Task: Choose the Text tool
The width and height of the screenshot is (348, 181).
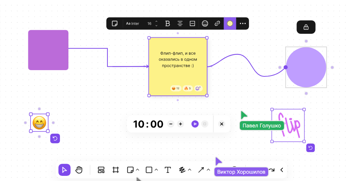Action: tap(168, 170)
